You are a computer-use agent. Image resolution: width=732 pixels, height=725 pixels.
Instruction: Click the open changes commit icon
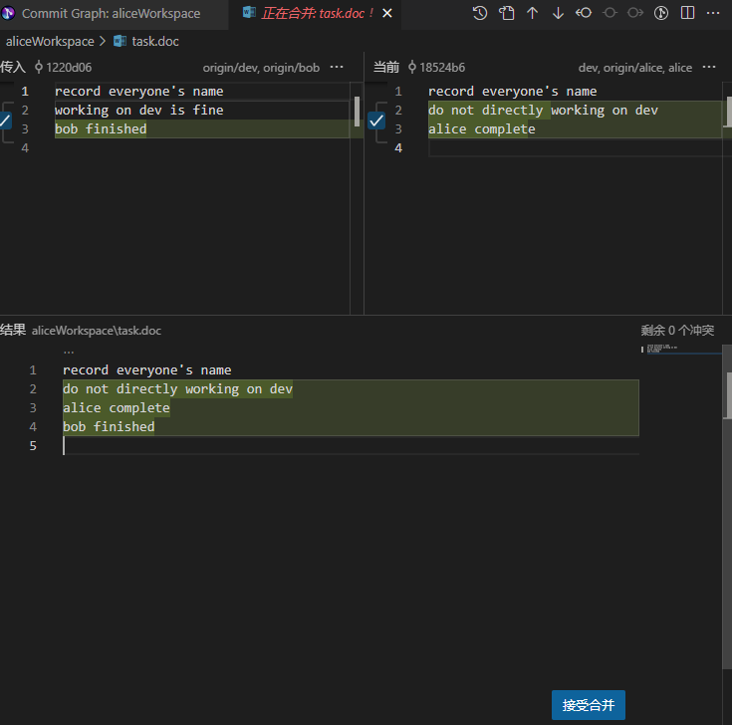(x=584, y=13)
